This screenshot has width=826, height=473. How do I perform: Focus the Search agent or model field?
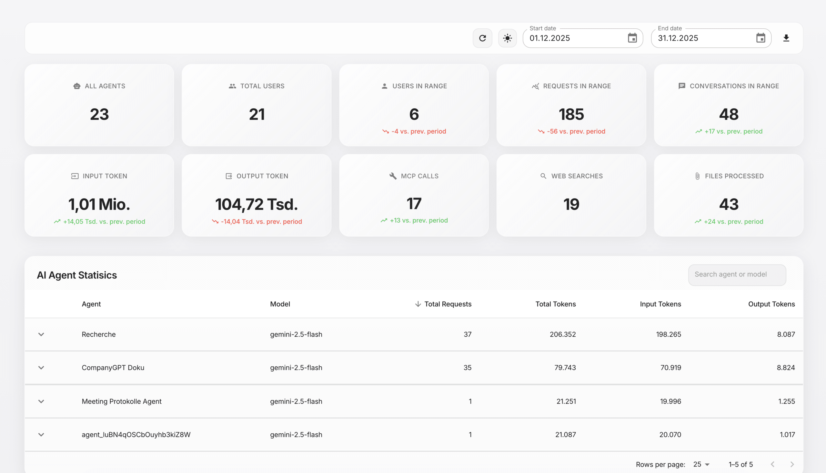coord(737,275)
